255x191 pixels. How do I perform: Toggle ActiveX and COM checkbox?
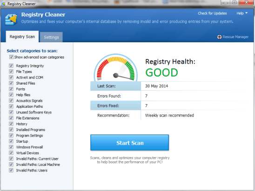click(x=11, y=77)
